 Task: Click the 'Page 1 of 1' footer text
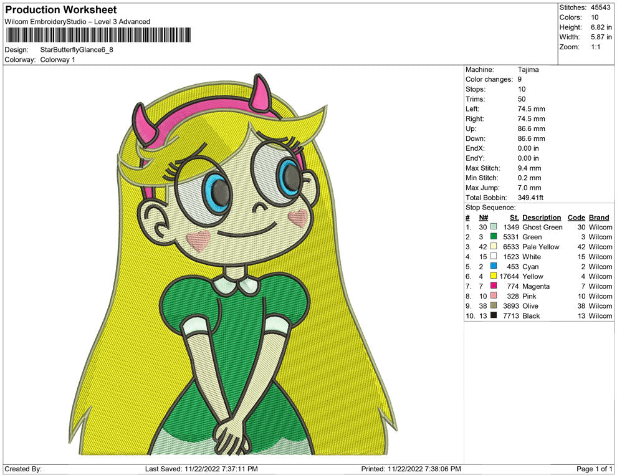pos(594,469)
